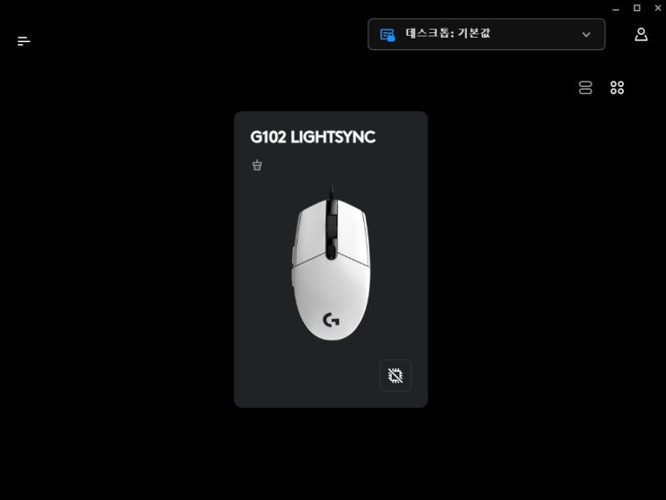
Task: Open the hamburger main menu
Action: coord(24,40)
